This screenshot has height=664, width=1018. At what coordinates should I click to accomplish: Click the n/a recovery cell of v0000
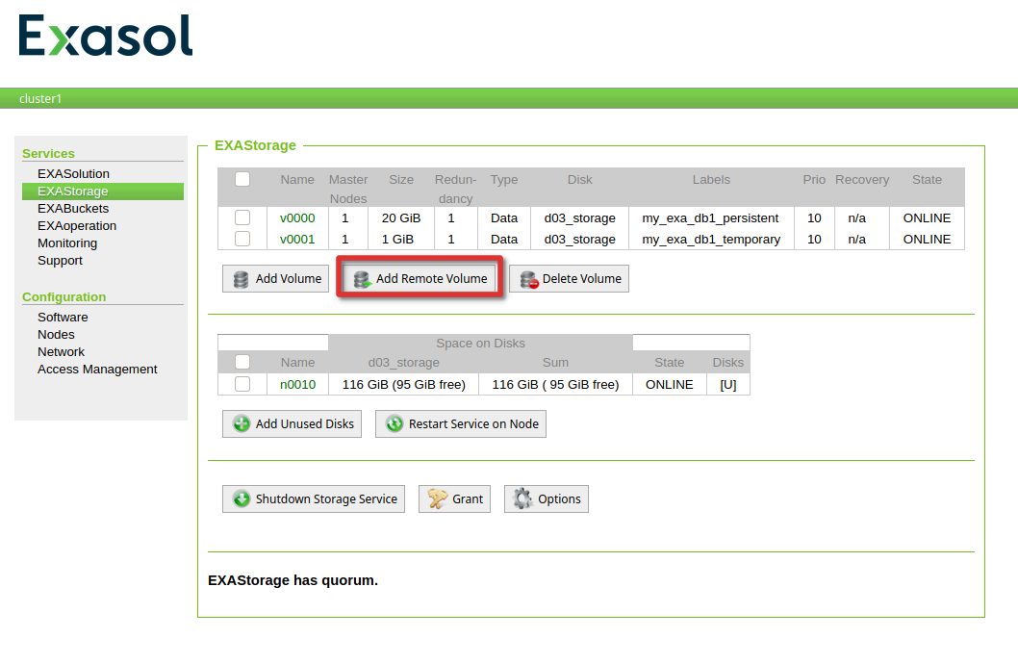point(857,218)
